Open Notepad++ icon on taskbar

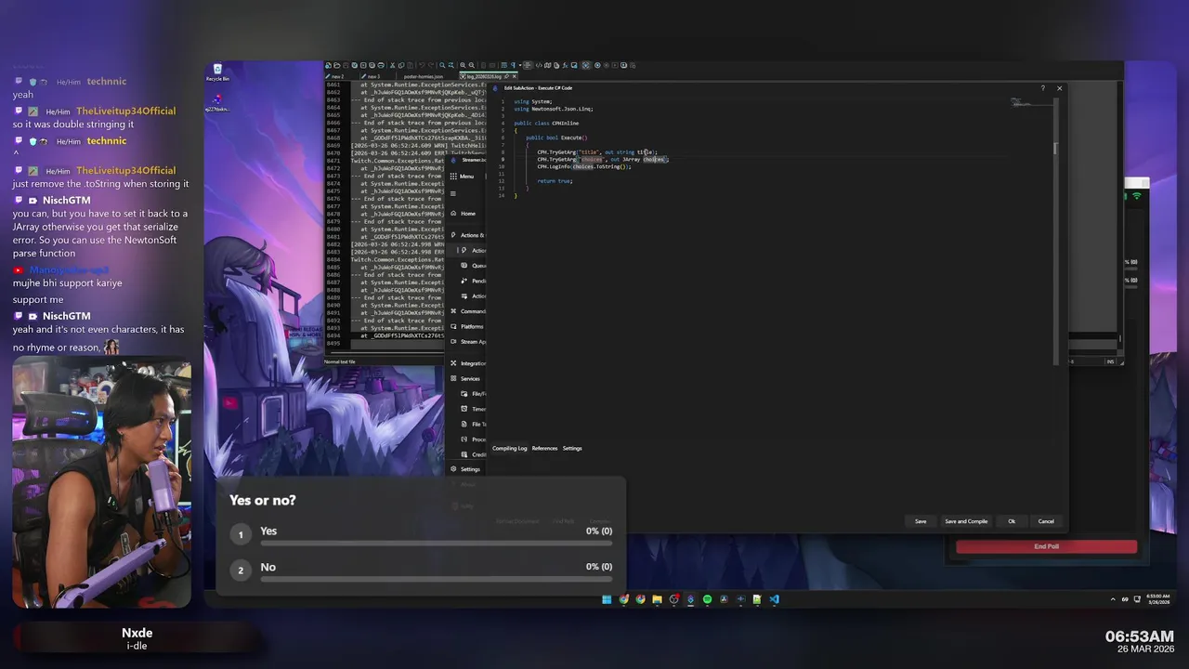(x=757, y=599)
